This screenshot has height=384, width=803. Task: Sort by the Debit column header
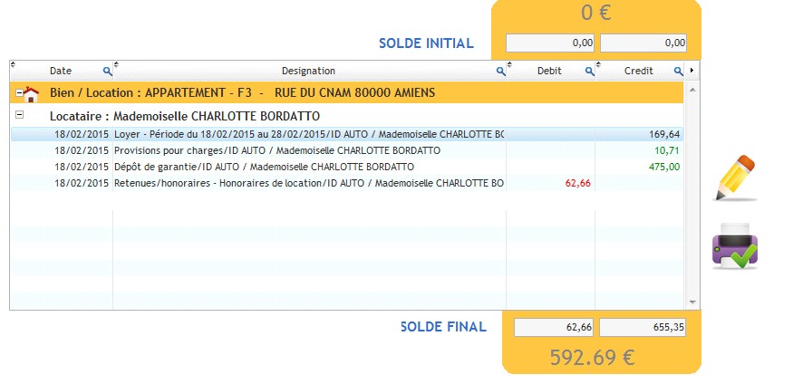coord(549,71)
